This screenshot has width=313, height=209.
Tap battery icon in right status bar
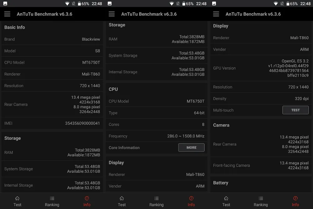point(288,3)
